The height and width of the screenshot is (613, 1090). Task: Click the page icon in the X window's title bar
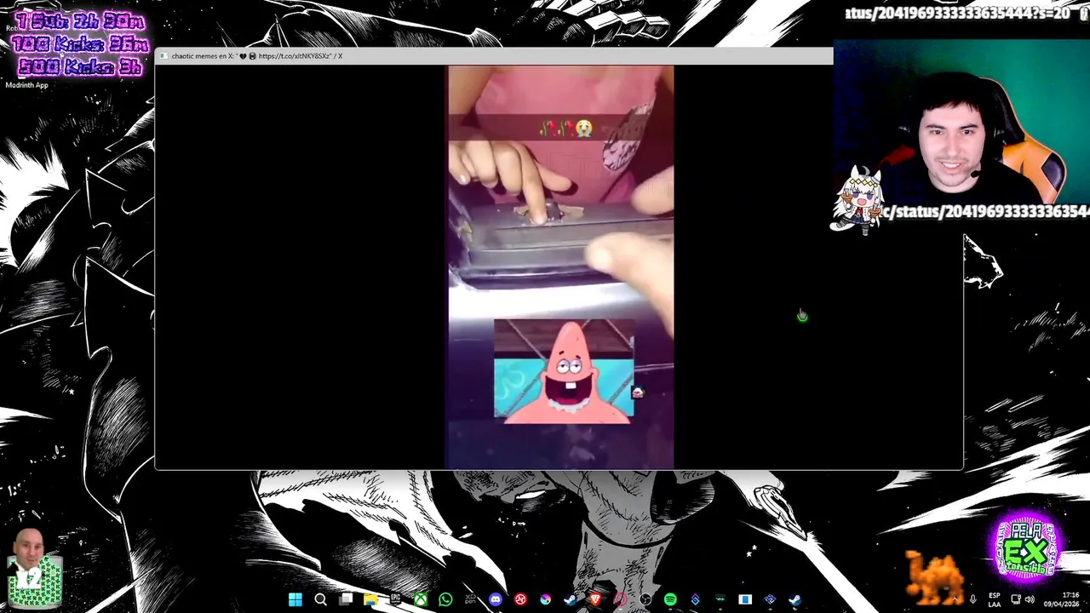[x=163, y=56]
